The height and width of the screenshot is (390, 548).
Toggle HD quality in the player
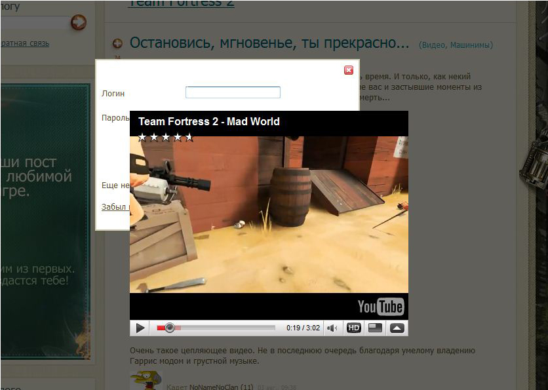[354, 328]
